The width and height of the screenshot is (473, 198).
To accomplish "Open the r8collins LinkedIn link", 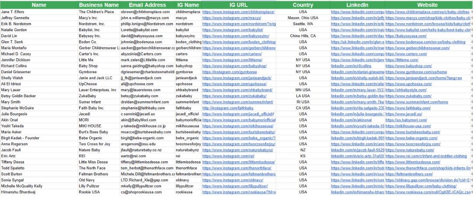I will pos(351,66).
